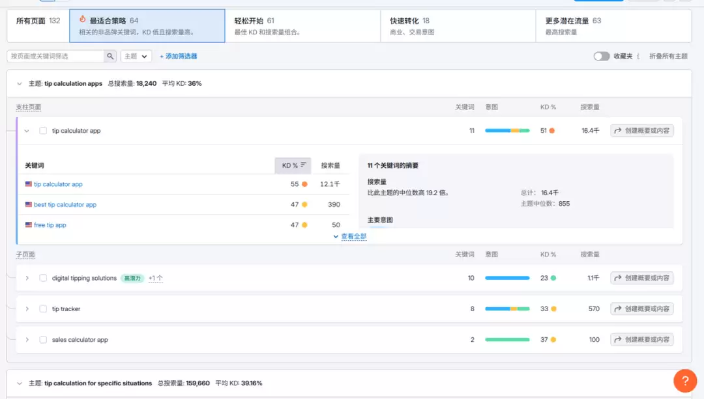Click 12.1千 volume for tip calculator app
The height and width of the screenshot is (399, 704).
coord(330,184)
